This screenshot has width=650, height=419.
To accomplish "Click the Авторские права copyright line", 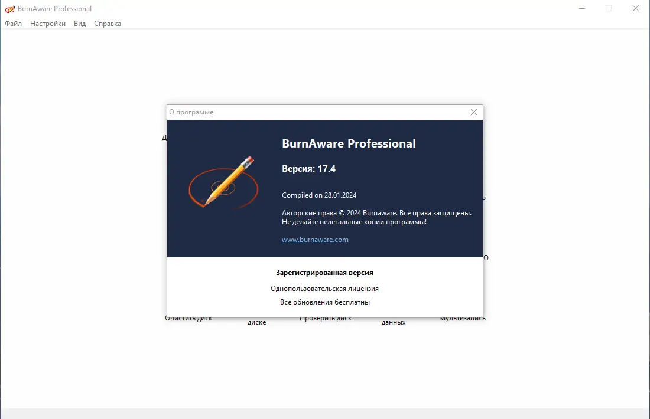I will click(x=376, y=213).
